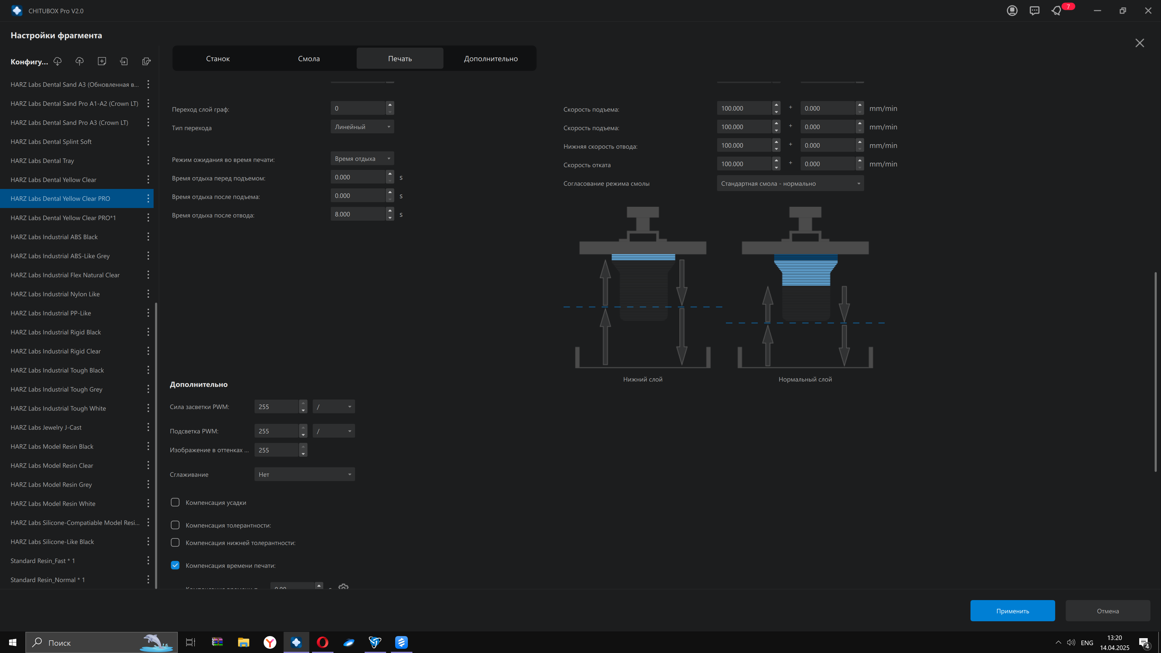Uncheck Компенсация времени печати checkbox
The image size is (1161, 653).
(175, 565)
